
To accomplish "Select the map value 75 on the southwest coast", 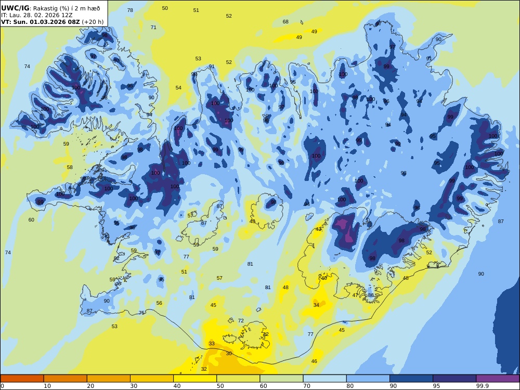I will coord(141,313).
